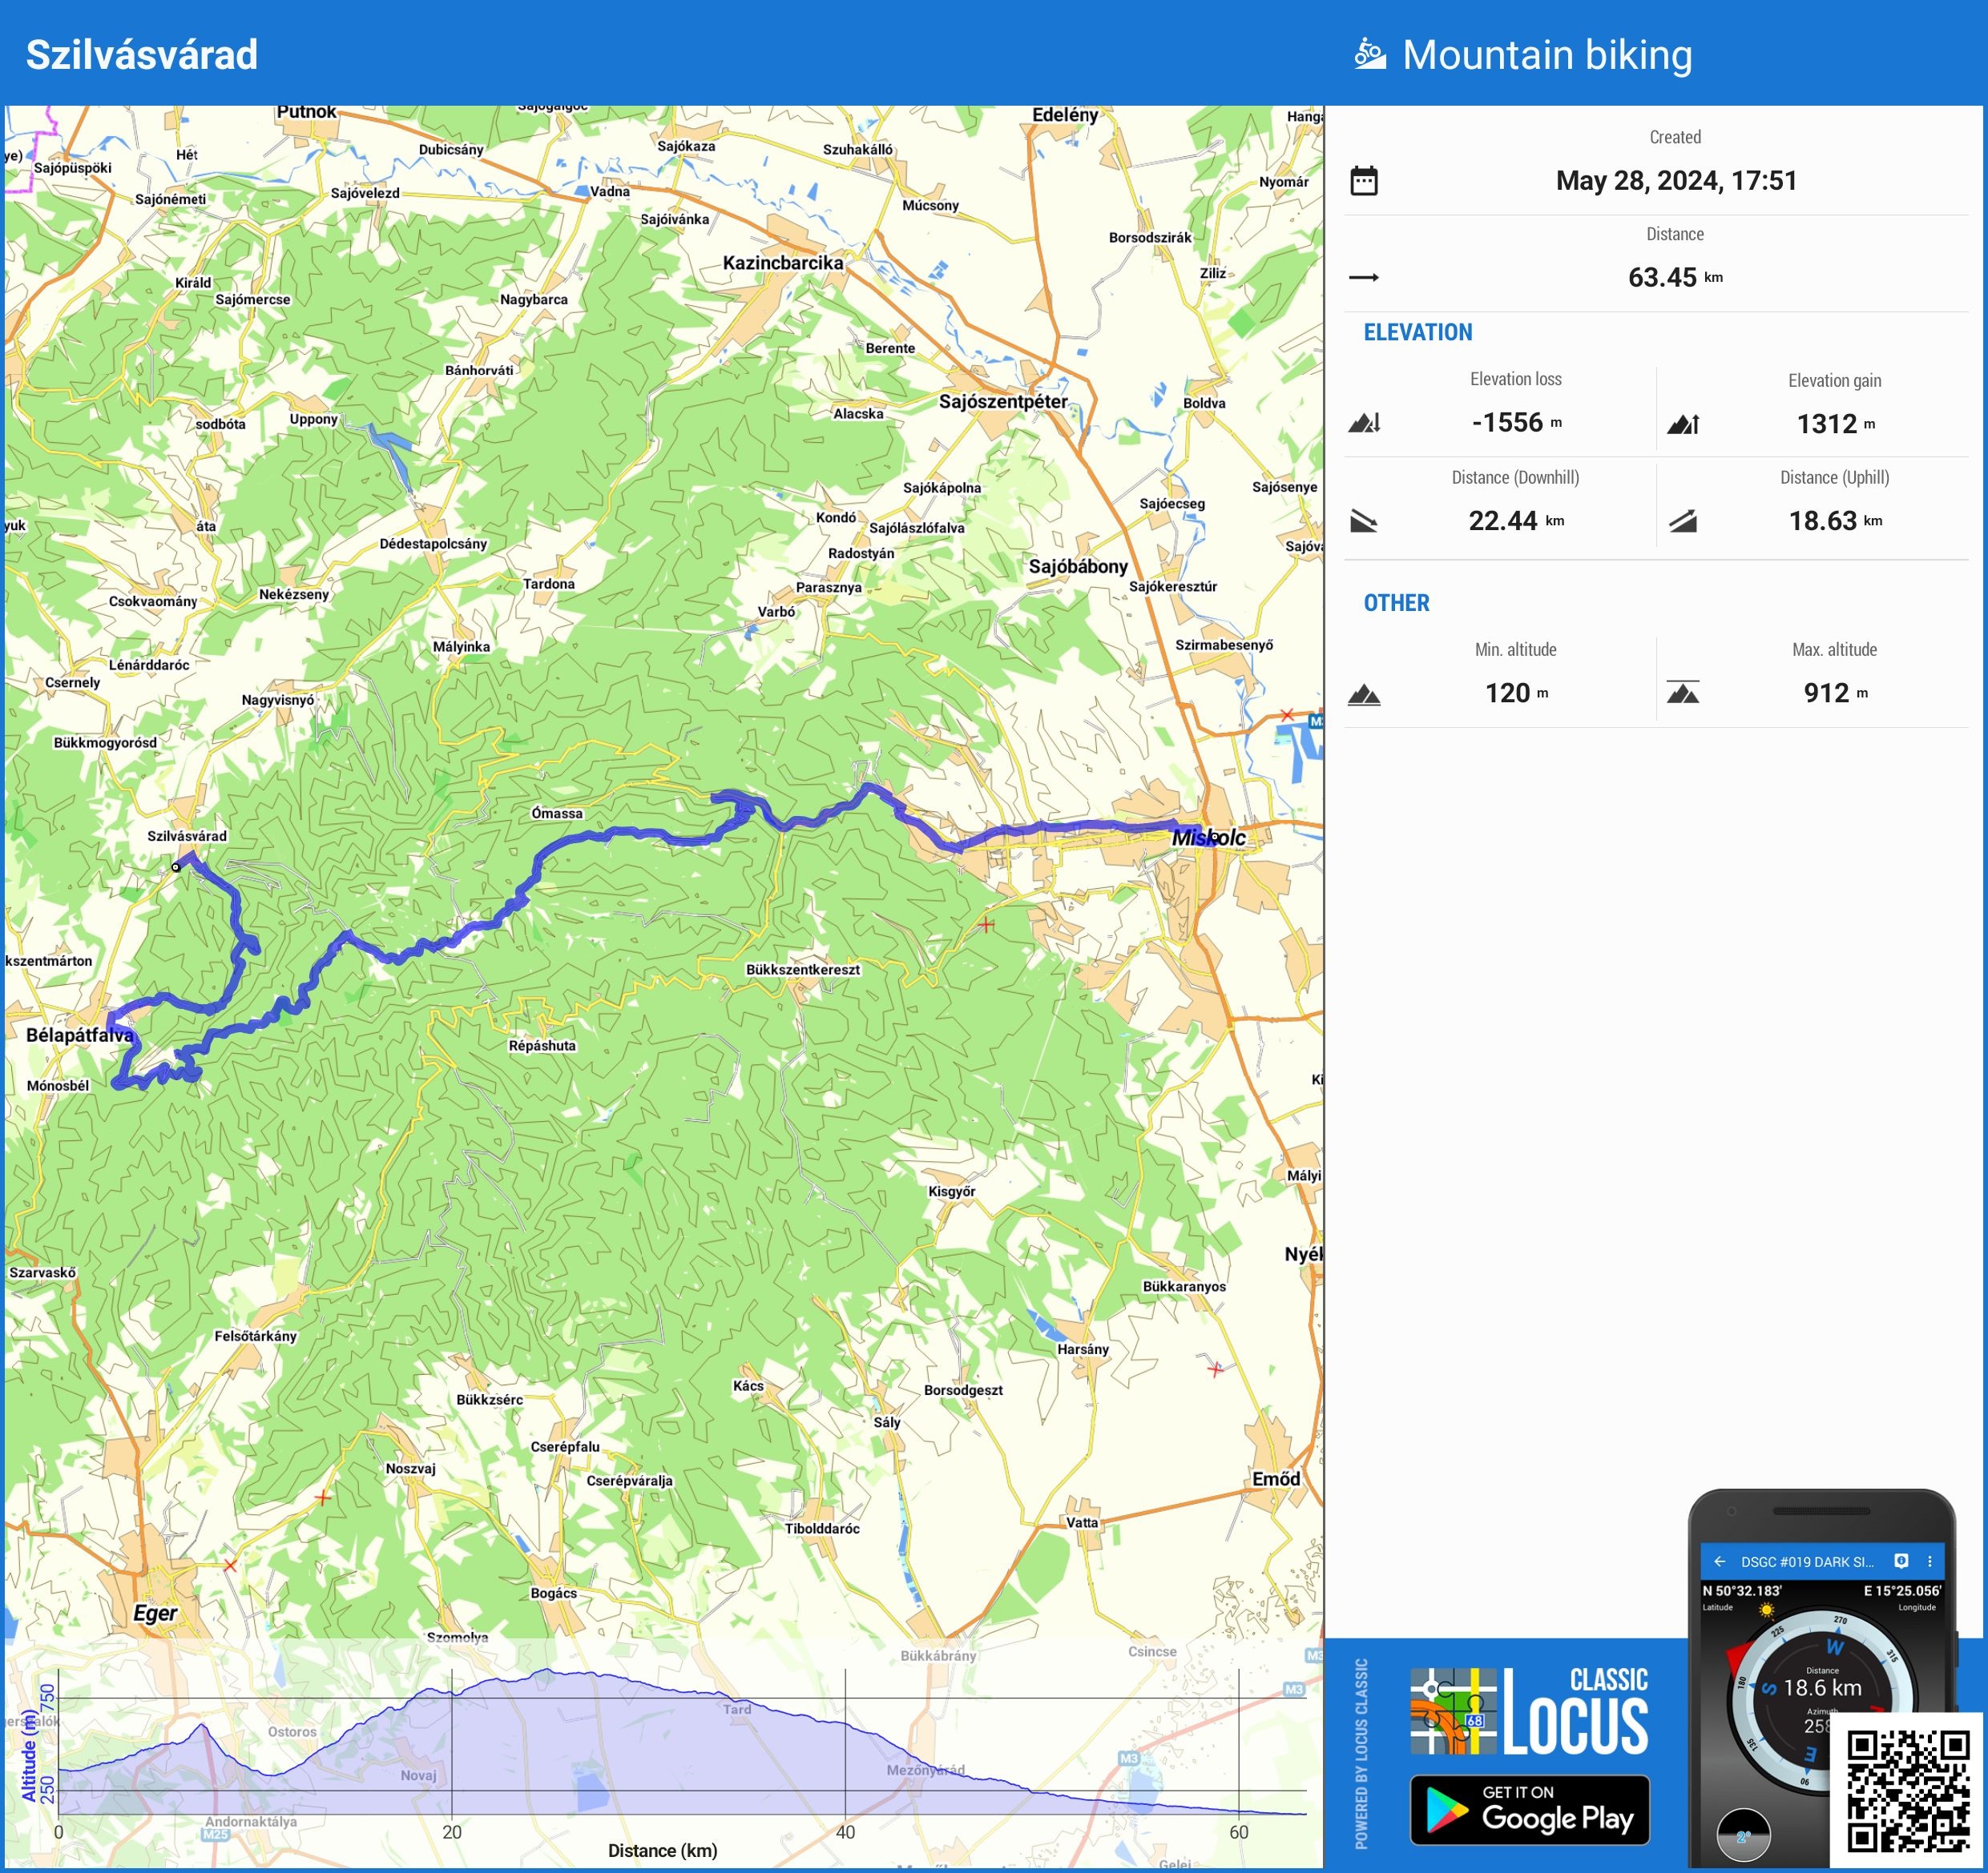Click the uphill distance slope icon
Image resolution: width=1988 pixels, height=1873 pixels.
click(1683, 521)
